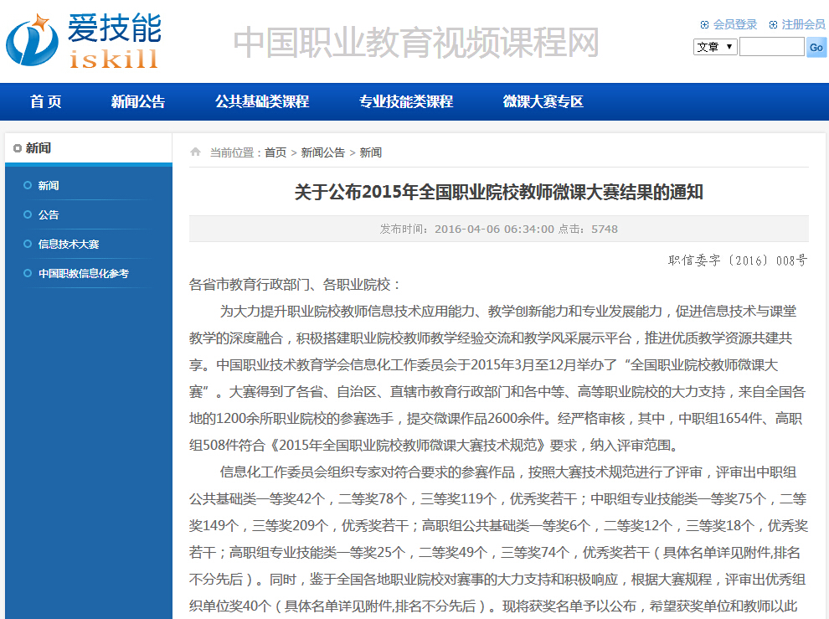The width and height of the screenshot is (829, 619).
Task: Select 新闻 in the left sidebar list
Action: [x=49, y=185]
